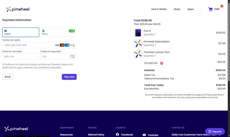Viewport: 230px width, 137px height.
Task: Click the expiration date MM / AA field
Action: (x=20, y=57)
